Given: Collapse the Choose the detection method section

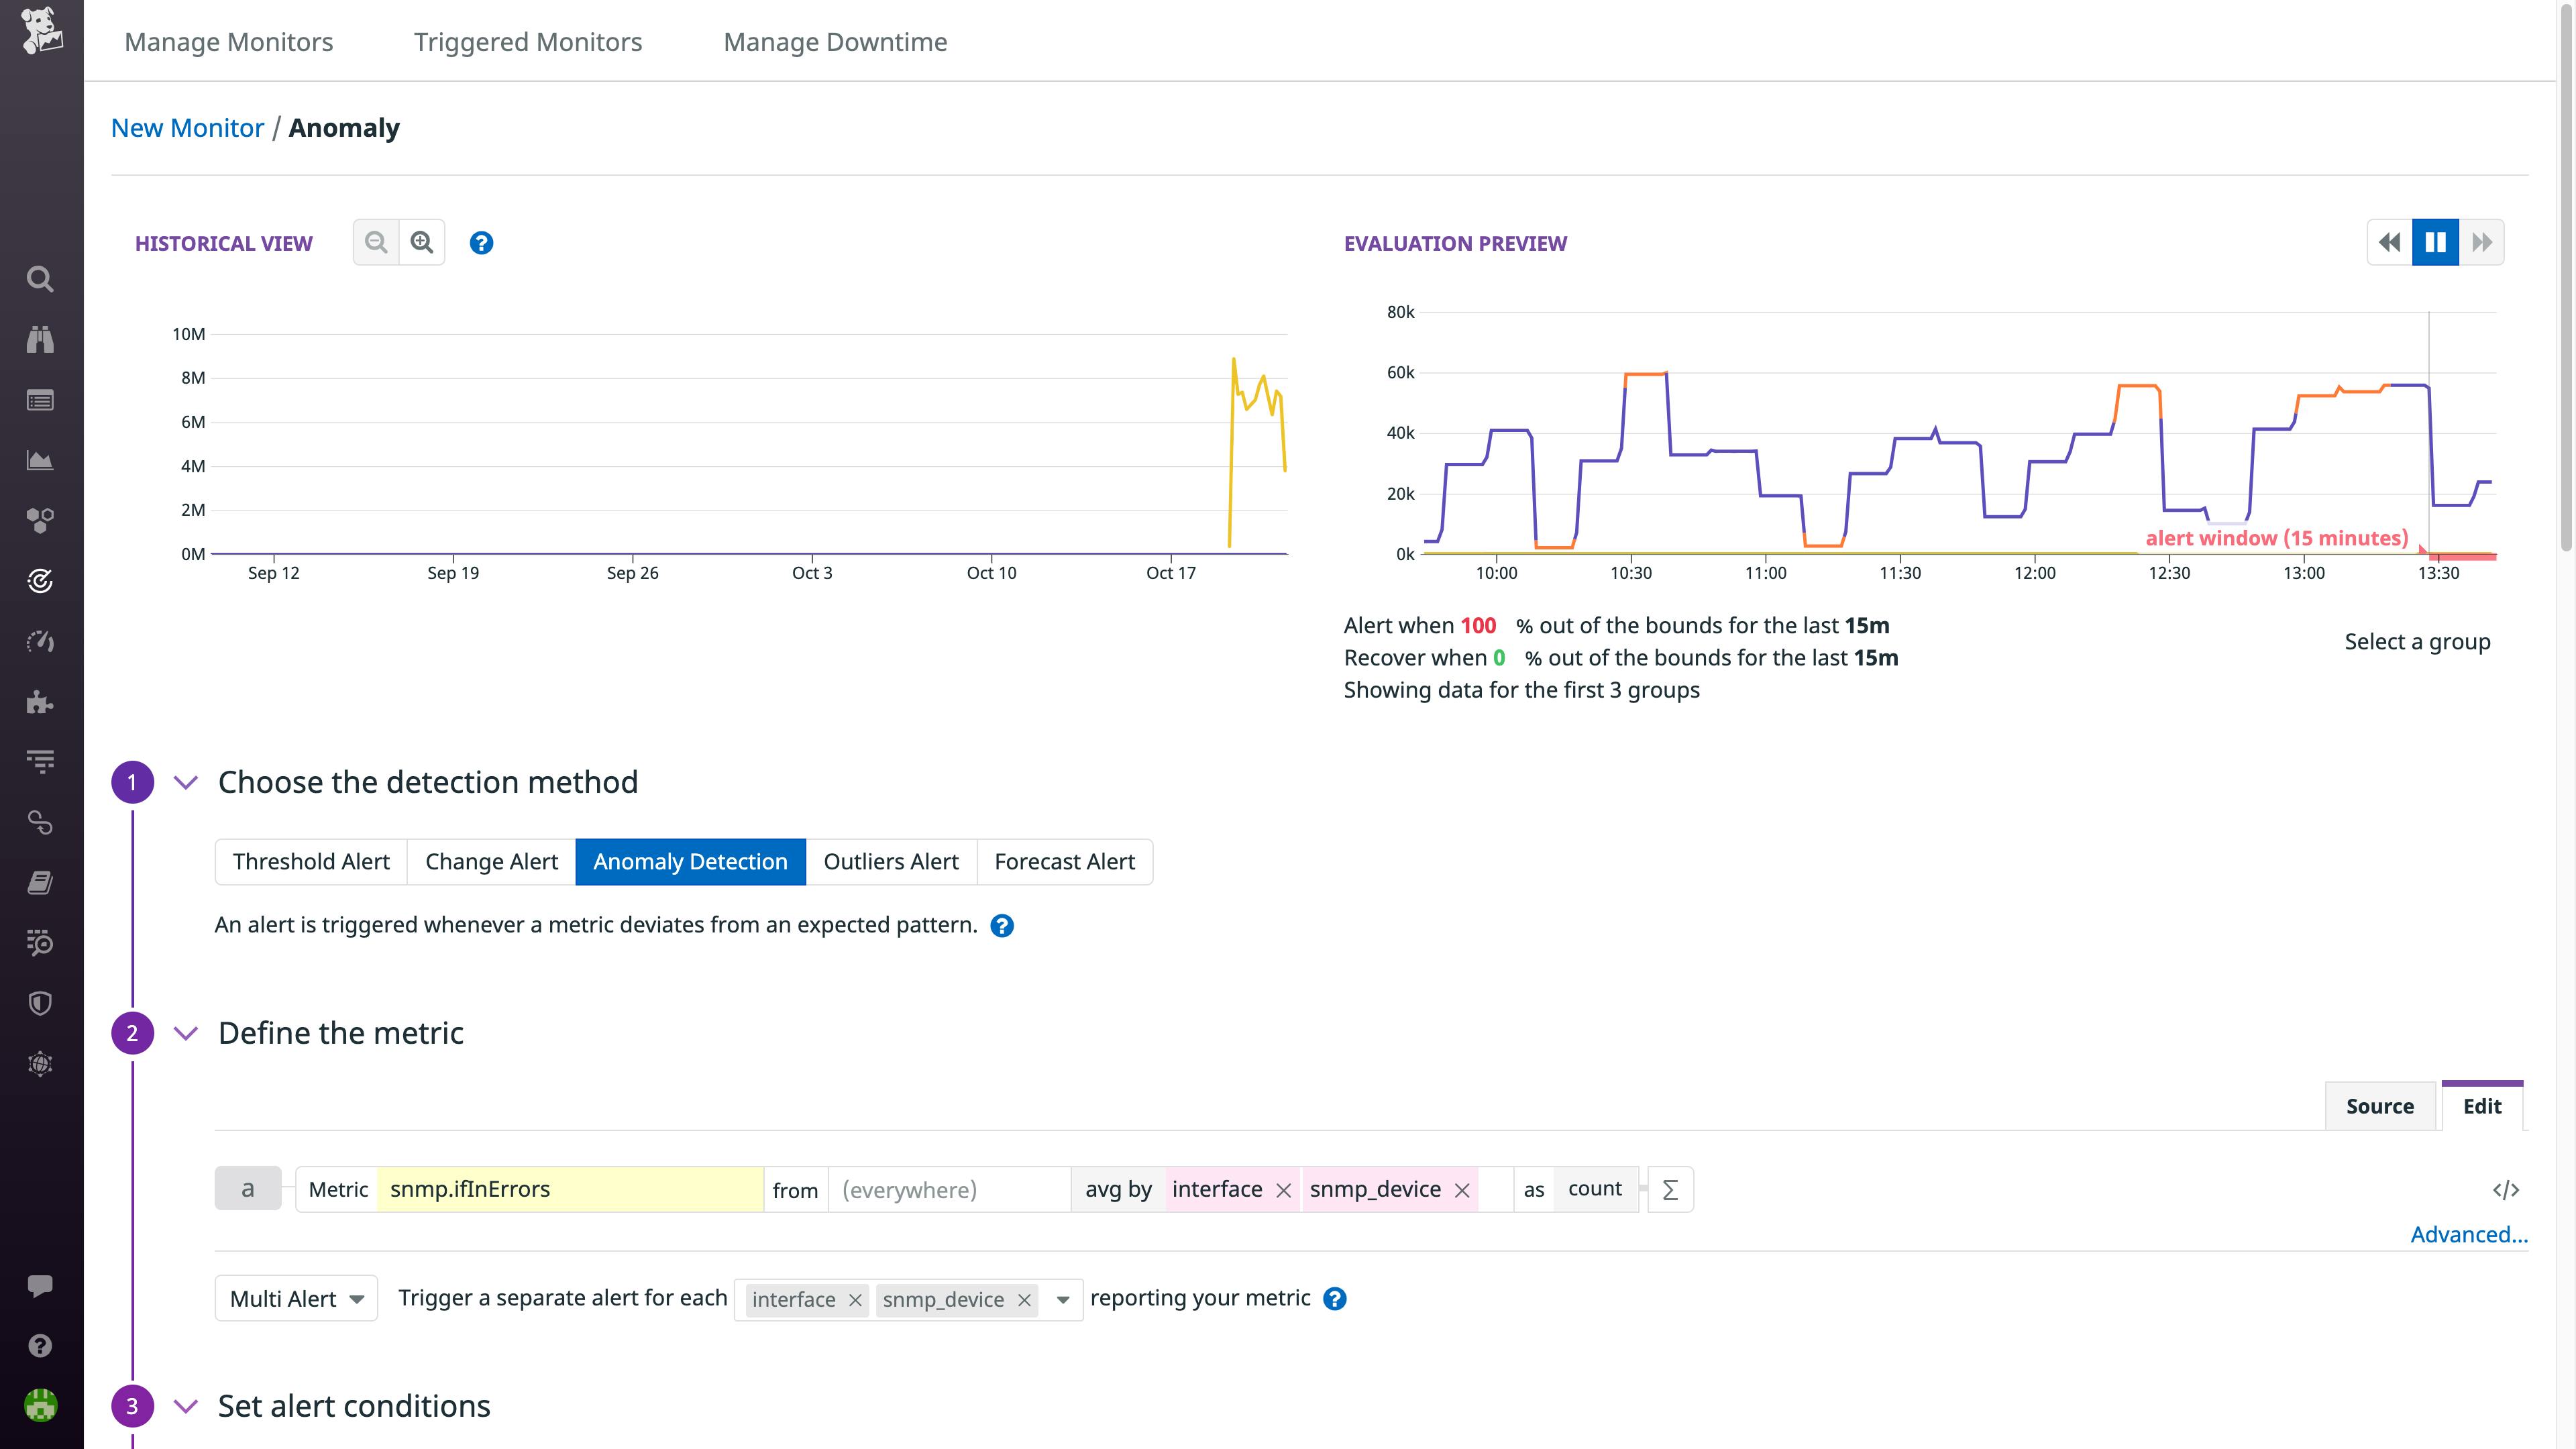Looking at the screenshot, I should point(186,782).
